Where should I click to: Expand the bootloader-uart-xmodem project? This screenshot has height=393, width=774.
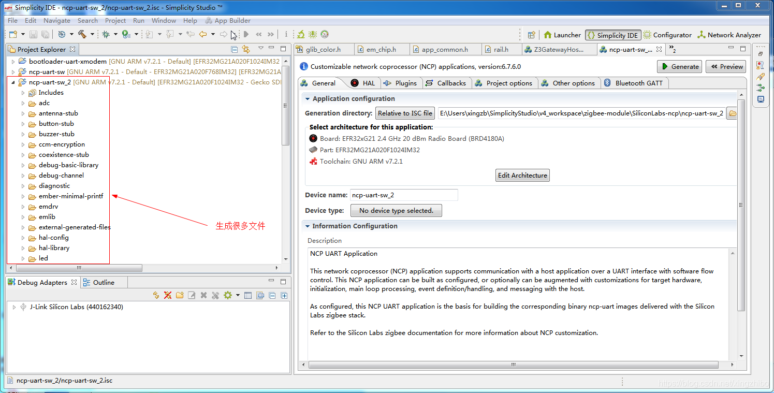[13, 61]
